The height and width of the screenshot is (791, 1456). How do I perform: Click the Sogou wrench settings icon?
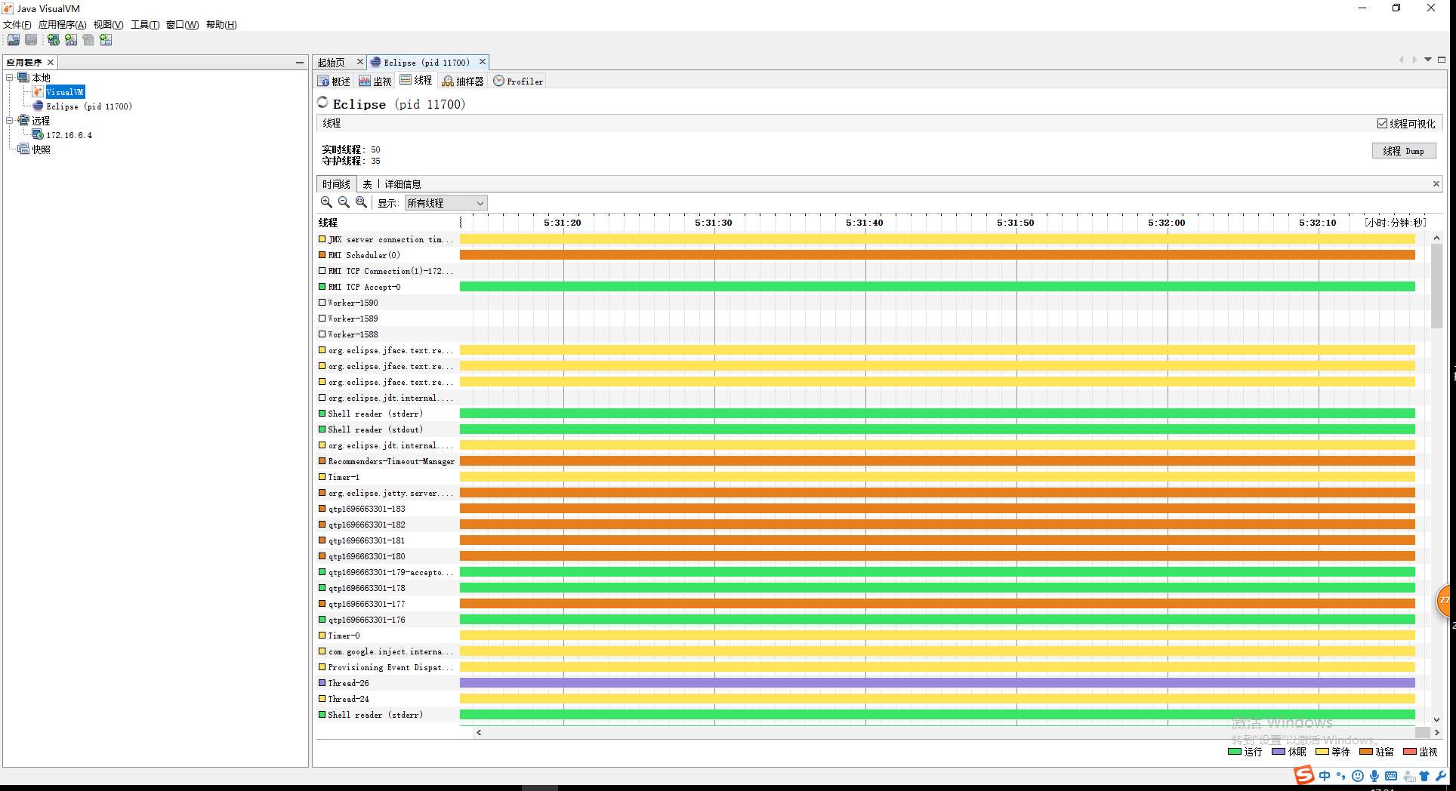[1441, 776]
